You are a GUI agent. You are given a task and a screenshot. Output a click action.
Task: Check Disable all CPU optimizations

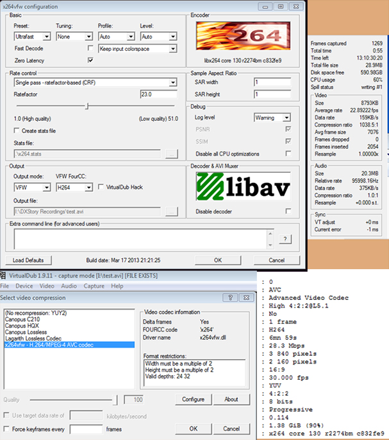288,154
